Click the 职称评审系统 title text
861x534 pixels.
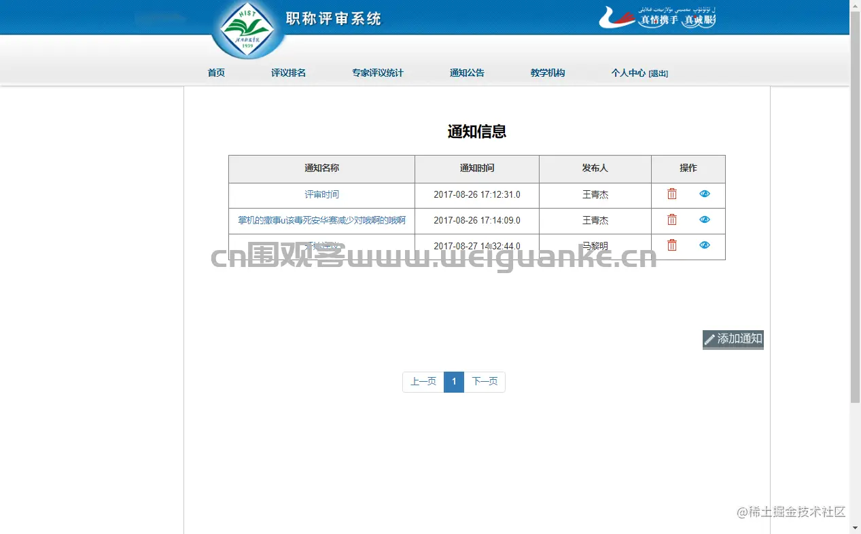(x=334, y=19)
